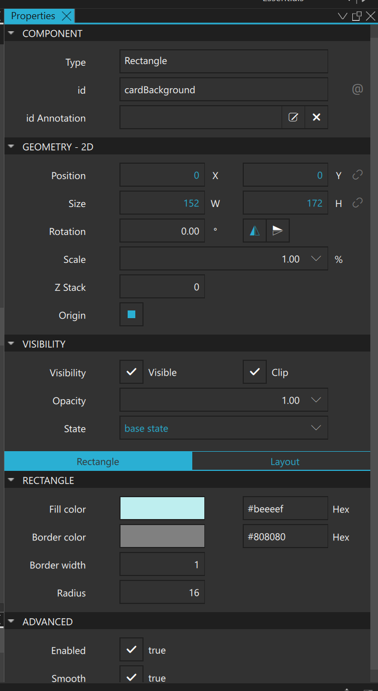The width and height of the screenshot is (378, 691).
Task: Switch to the Layout tab
Action: (x=284, y=462)
